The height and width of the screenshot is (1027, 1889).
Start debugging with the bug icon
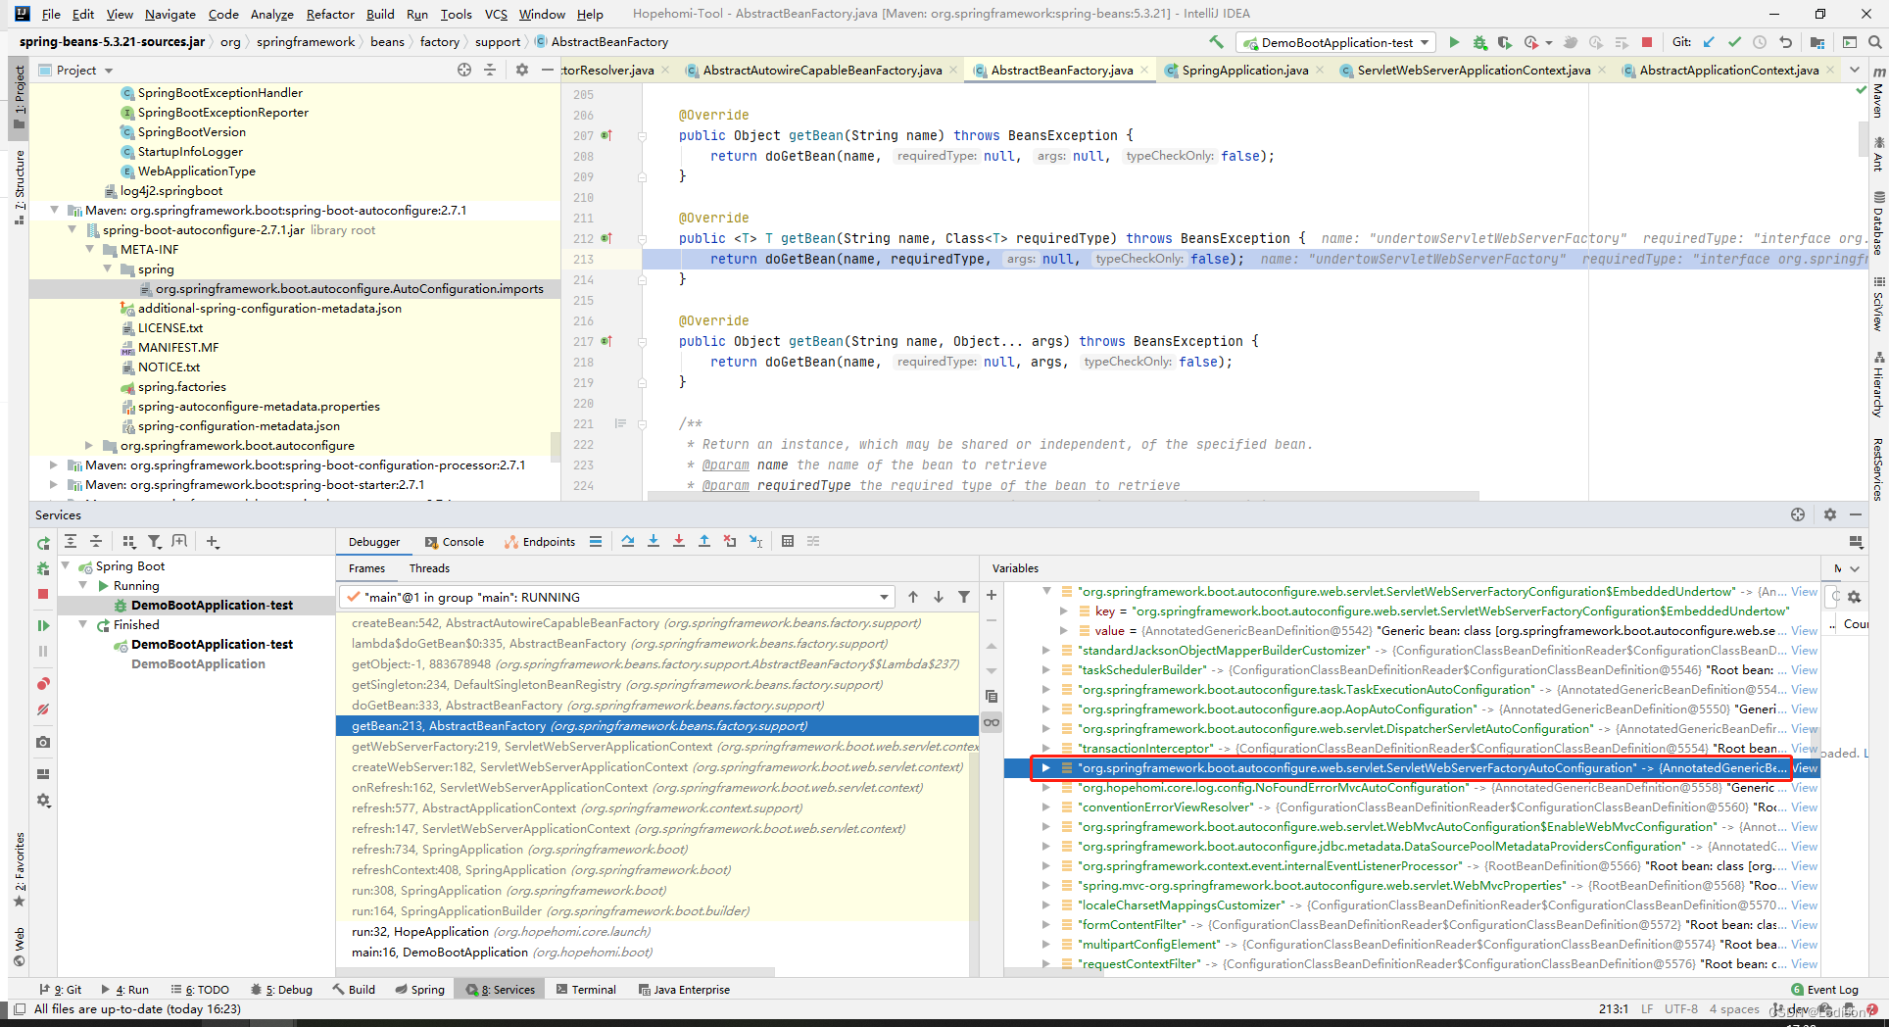tap(1479, 42)
